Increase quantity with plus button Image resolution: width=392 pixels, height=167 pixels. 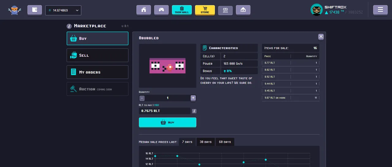(x=193, y=98)
